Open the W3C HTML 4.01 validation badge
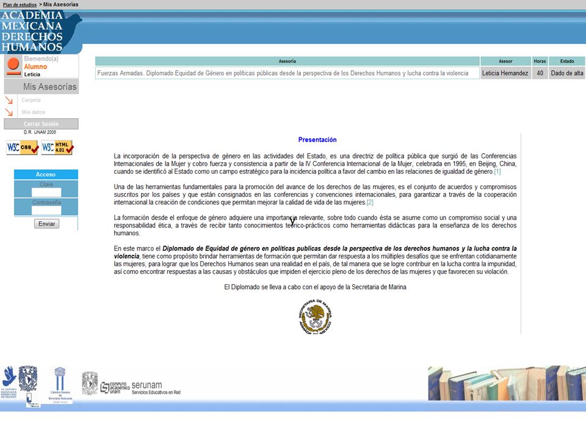The height and width of the screenshot is (439, 586). tap(57, 148)
